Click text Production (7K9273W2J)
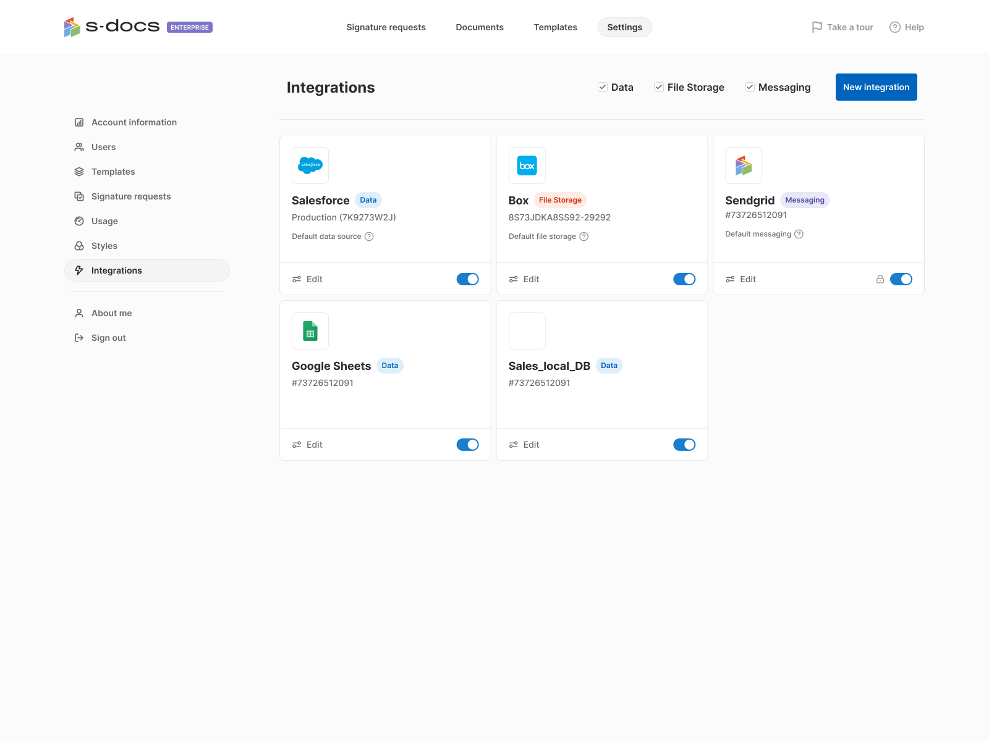The width and height of the screenshot is (989, 741). click(344, 217)
